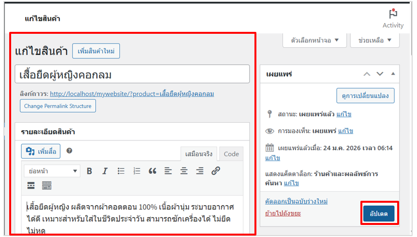Viewport: 417px width, 237px height.
Task: Click the help question mark icon
Action: click(69, 151)
